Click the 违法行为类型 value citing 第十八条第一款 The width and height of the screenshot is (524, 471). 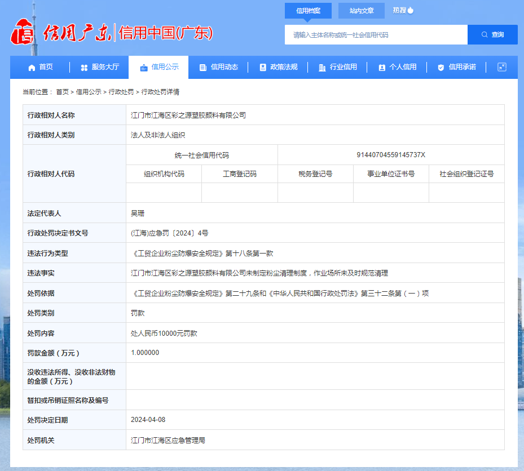202,254
